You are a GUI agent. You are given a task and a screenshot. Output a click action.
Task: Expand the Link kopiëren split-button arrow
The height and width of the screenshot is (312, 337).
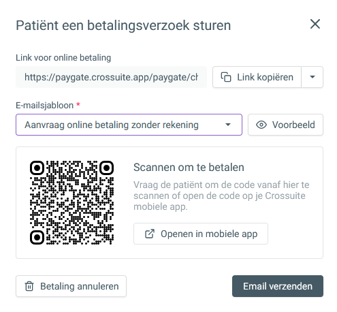point(312,77)
